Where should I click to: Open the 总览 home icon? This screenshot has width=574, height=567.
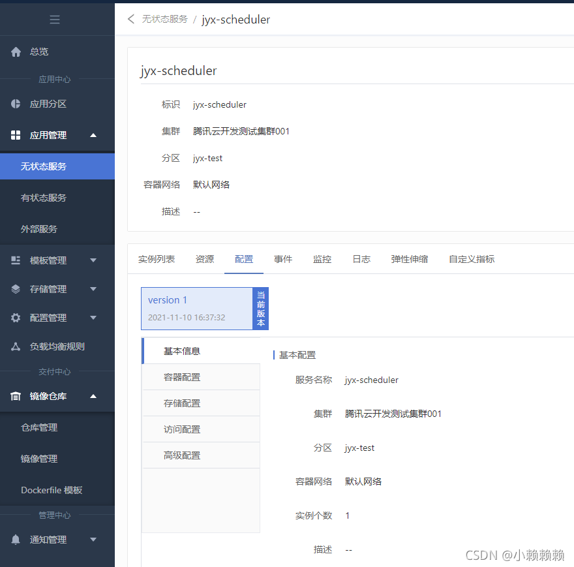(x=16, y=52)
